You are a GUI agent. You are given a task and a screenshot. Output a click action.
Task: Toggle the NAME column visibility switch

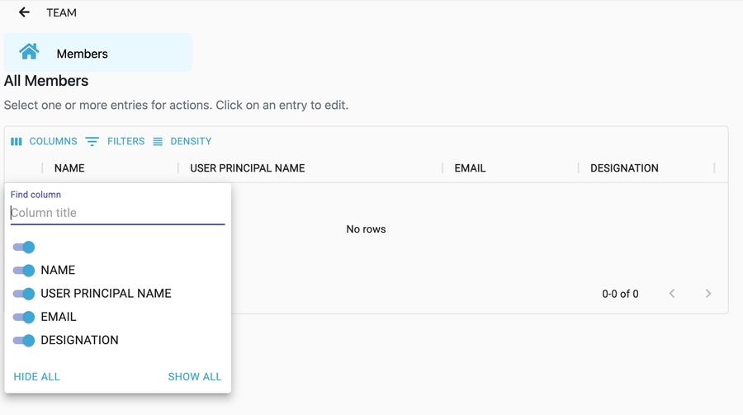pos(24,271)
